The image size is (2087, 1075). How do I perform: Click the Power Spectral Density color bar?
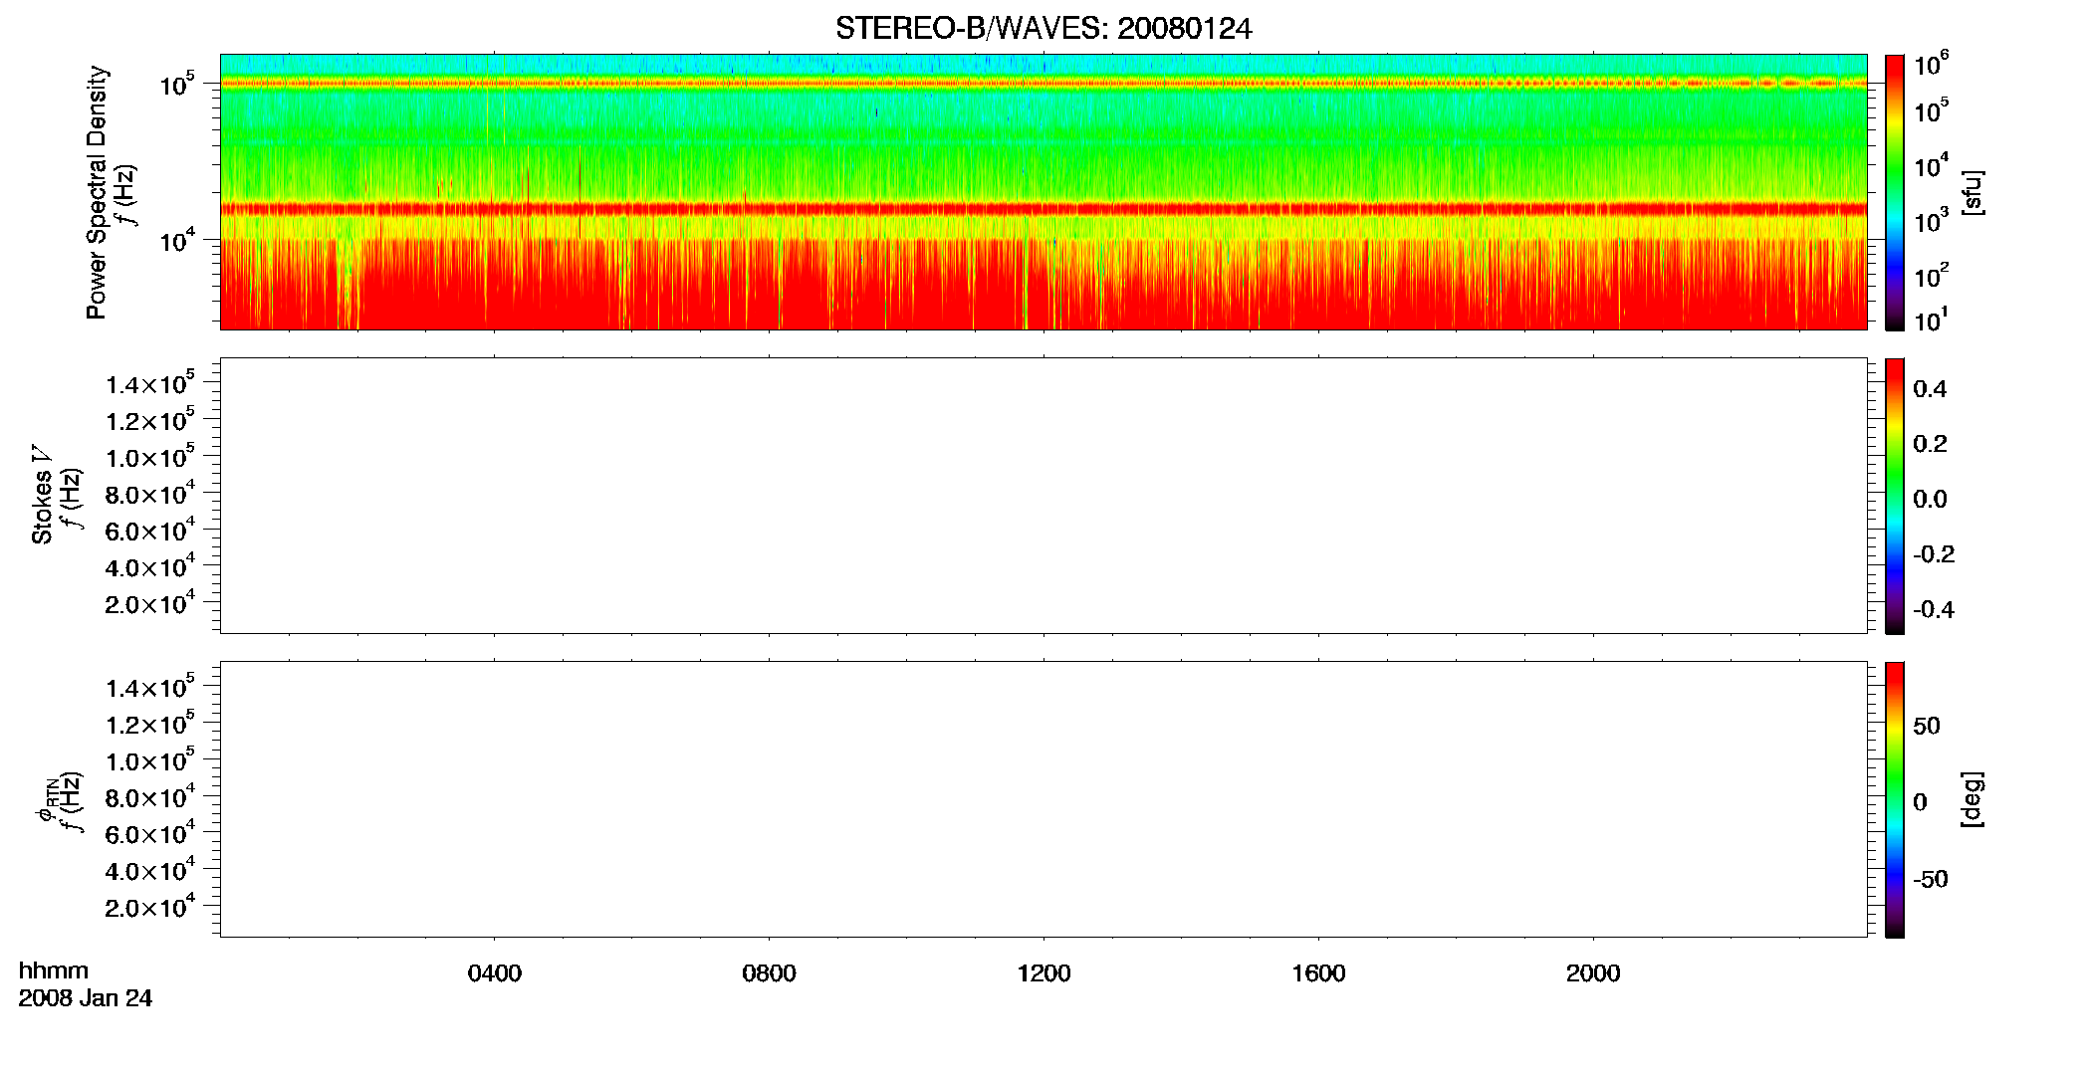coord(1895,192)
